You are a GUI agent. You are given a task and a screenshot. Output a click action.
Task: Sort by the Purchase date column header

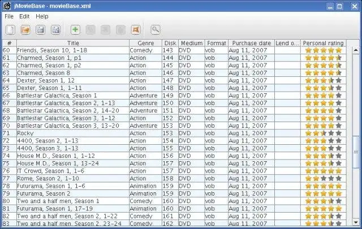click(251, 43)
